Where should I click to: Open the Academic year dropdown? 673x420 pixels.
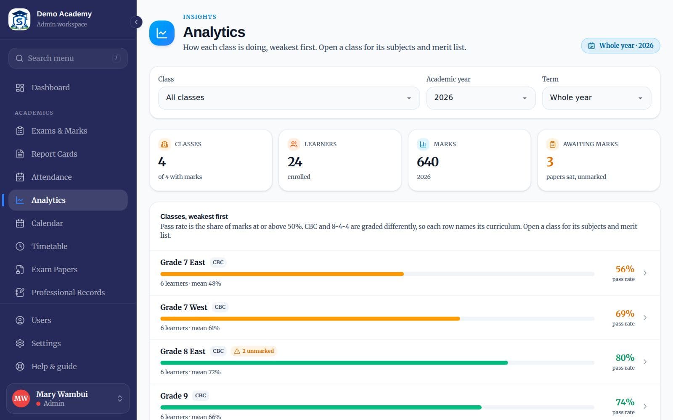[481, 98]
